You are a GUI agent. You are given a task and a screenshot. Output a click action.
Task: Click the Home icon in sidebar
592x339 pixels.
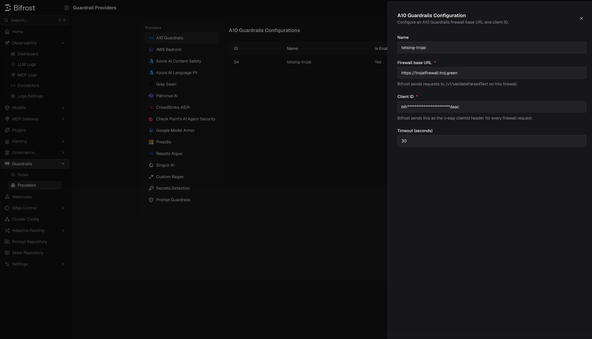7,32
